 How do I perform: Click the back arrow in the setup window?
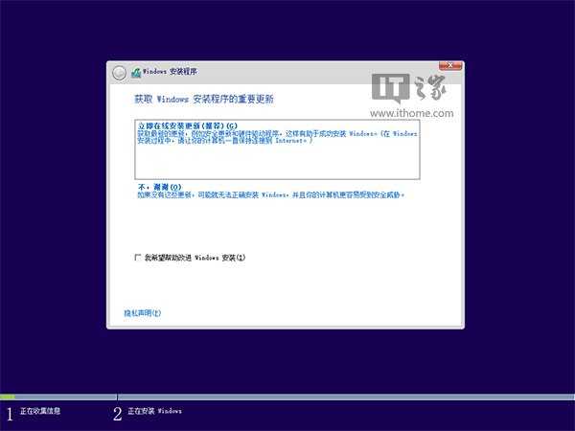tap(119, 73)
